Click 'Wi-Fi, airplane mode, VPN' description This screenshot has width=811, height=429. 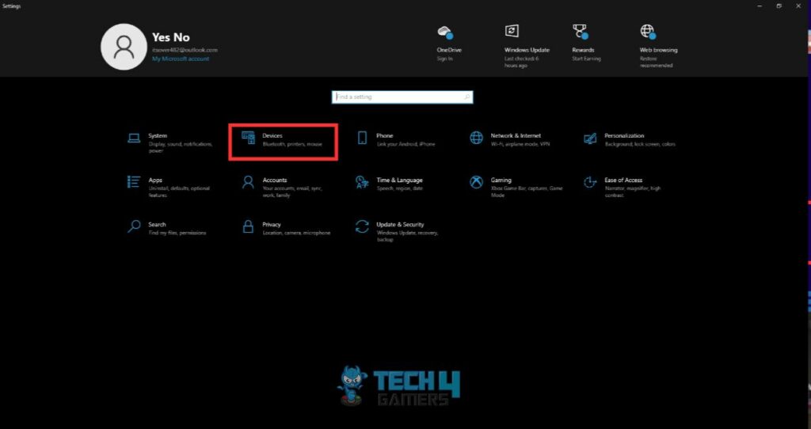click(x=520, y=144)
